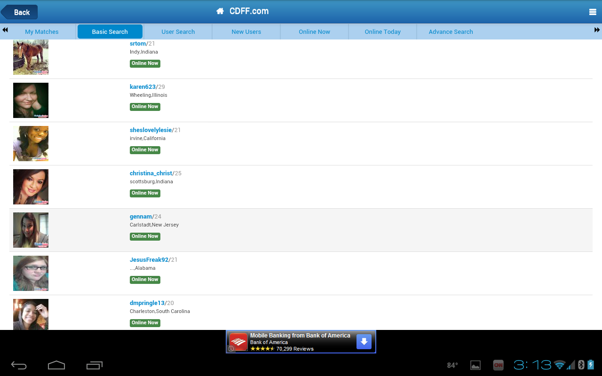The width and height of the screenshot is (602, 376).
Task: Tap the Wi-Fi status icon
Action: [x=559, y=365]
